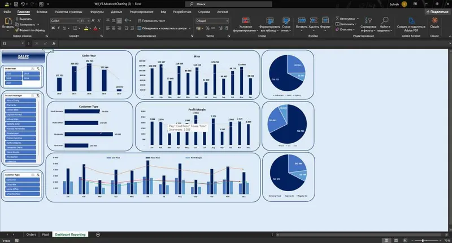Screen dimensions: 452x243
Task: Click the Fill (Заполнить) button
Action: coord(346,24)
